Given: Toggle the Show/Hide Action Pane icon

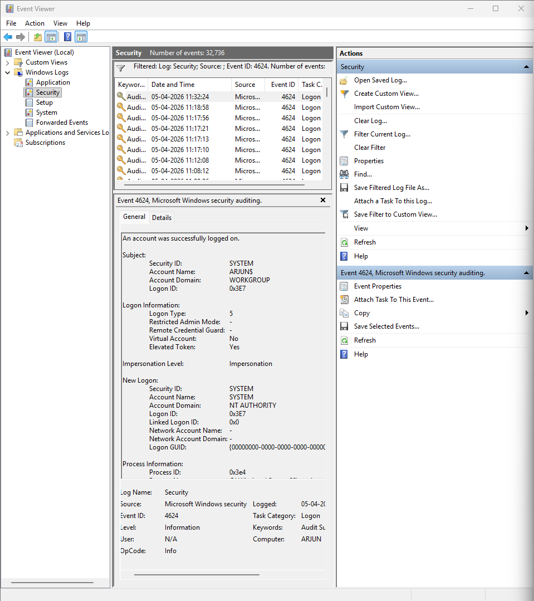Looking at the screenshot, I should click(x=81, y=37).
